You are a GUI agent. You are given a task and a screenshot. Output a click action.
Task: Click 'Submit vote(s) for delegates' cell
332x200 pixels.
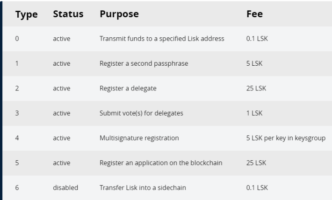[141, 113]
